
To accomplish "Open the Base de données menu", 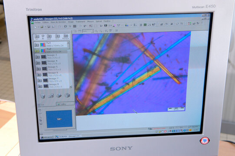I will (x=58, y=22).
